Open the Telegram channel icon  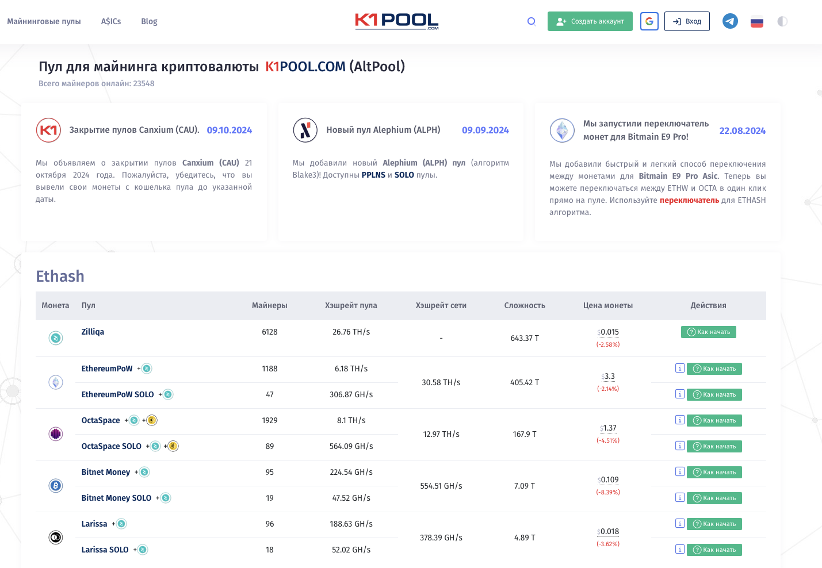click(730, 21)
